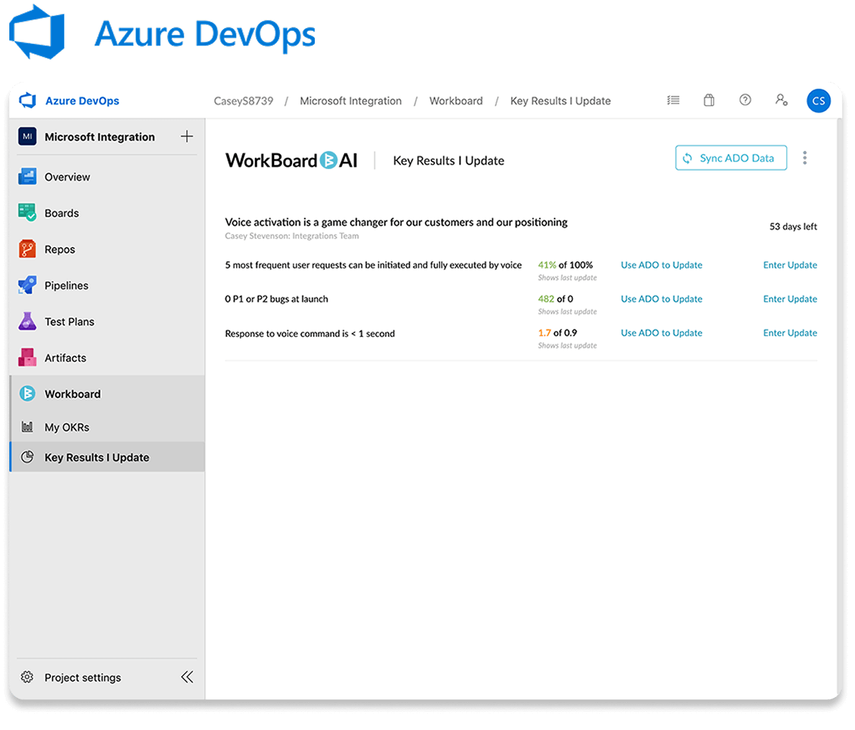Click the Azure DevOps logo in header

(x=27, y=101)
